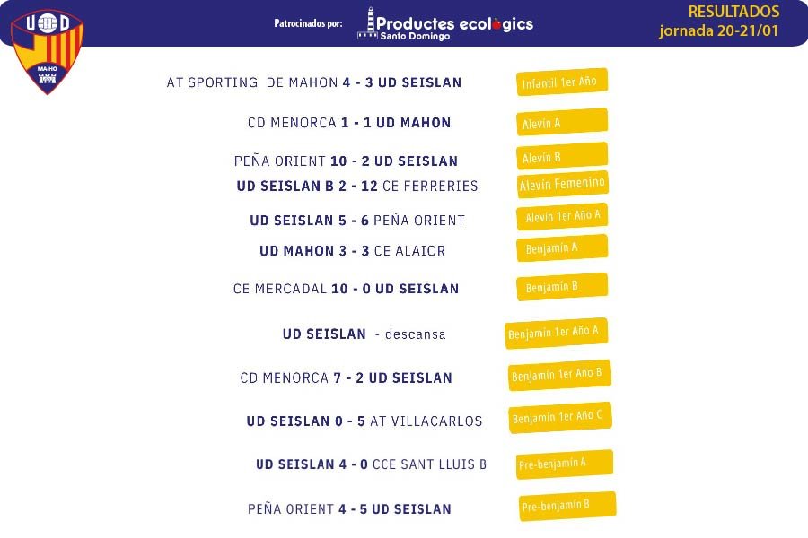808x538 pixels.
Task: Click the RESULTADOS heading text
Action: tap(733, 12)
